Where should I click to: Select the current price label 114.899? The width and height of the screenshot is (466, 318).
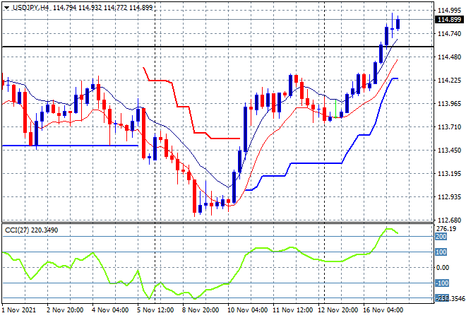pyautogui.click(x=450, y=20)
